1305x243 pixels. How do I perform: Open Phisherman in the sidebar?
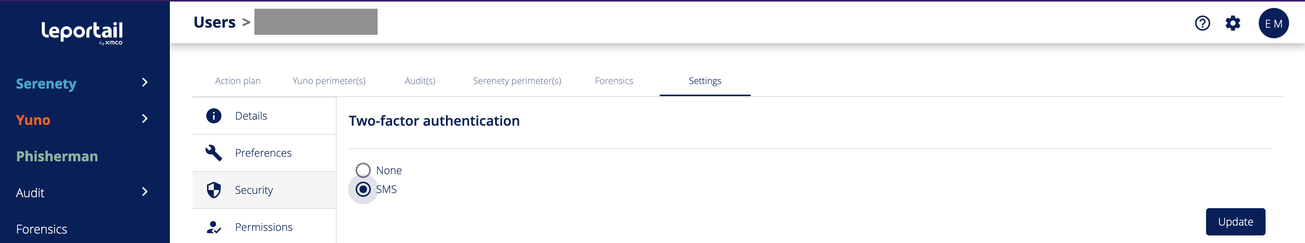pyautogui.click(x=57, y=156)
